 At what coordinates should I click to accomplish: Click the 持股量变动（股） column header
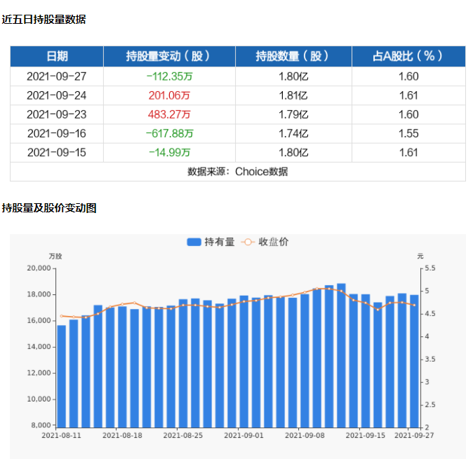[x=169, y=56]
